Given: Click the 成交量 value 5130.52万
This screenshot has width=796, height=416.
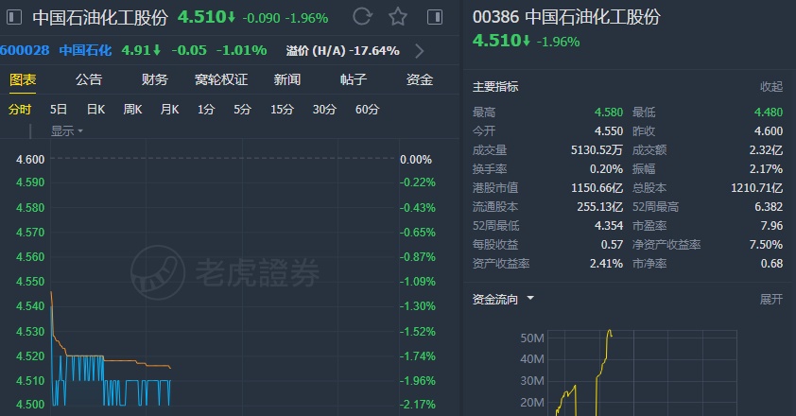Looking at the screenshot, I should (597, 150).
